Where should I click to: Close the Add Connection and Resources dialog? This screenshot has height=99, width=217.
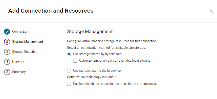211,11
